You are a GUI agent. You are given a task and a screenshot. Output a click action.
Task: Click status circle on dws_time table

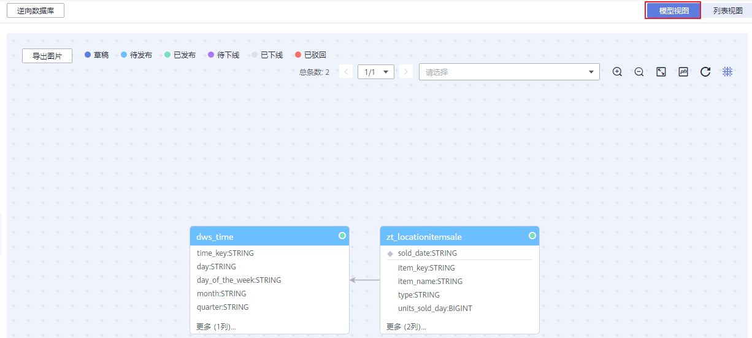tap(342, 236)
